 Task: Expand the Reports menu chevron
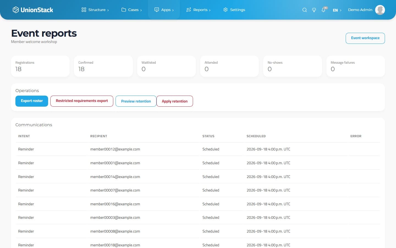click(x=210, y=10)
